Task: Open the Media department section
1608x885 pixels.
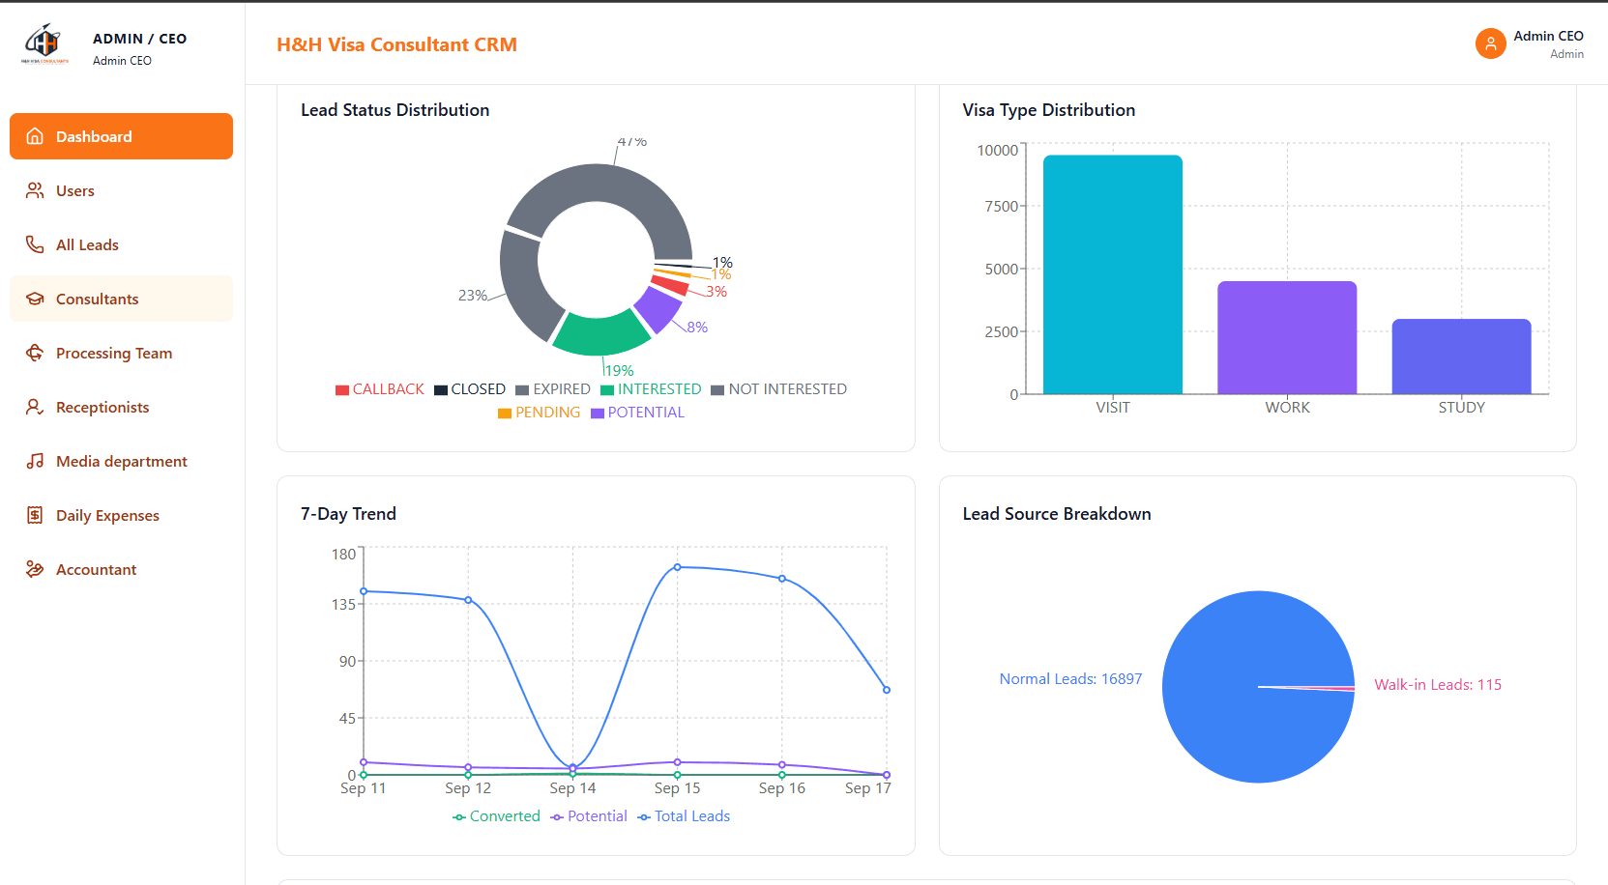Action: pyautogui.click(x=121, y=461)
